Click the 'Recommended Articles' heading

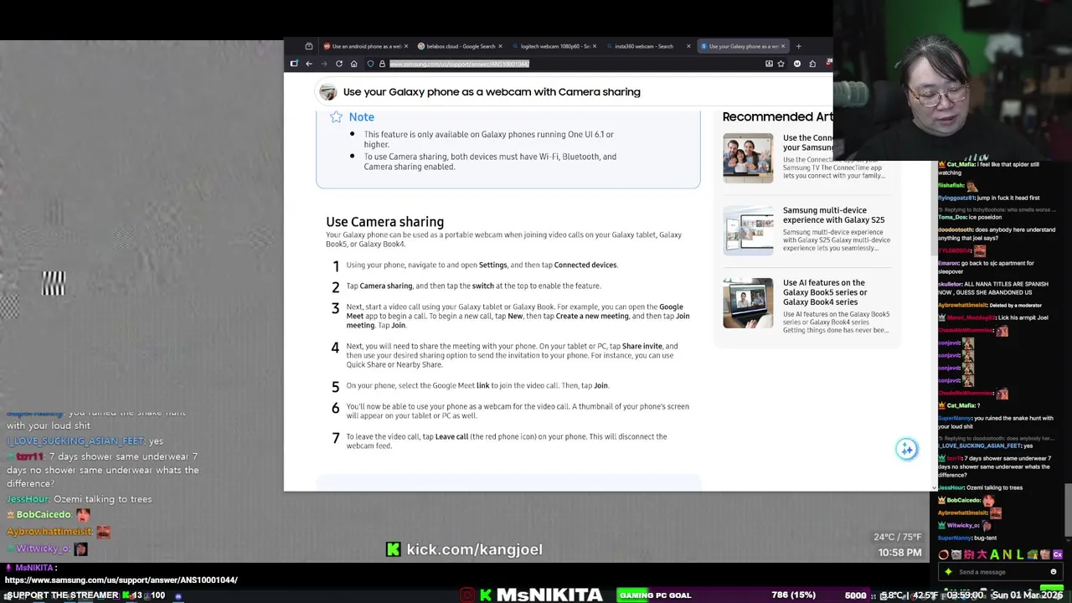click(x=777, y=116)
